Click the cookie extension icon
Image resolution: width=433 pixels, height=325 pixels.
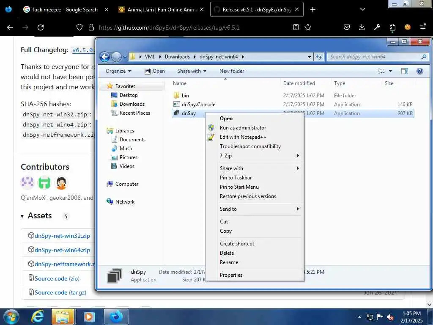pyautogui.click(x=407, y=27)
